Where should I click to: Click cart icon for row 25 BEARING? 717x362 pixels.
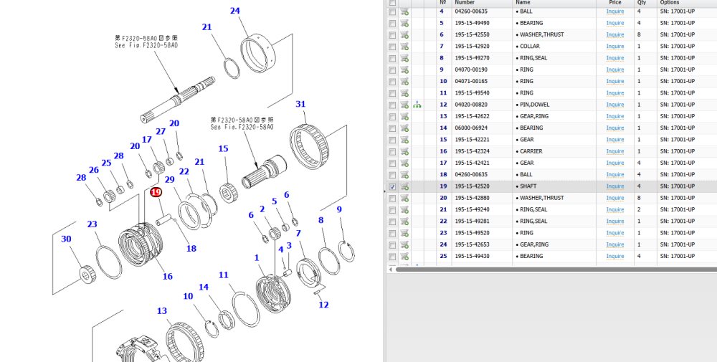(404, 257)
